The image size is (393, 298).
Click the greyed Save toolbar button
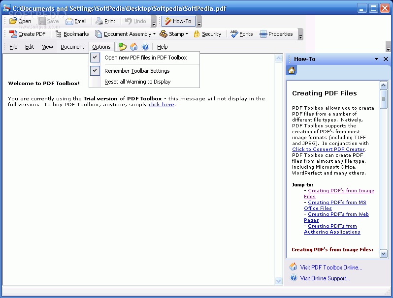pos(49,21)
